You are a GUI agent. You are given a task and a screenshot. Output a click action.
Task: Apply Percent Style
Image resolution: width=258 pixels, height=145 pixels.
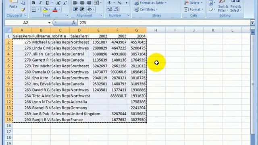click(120, 3)
